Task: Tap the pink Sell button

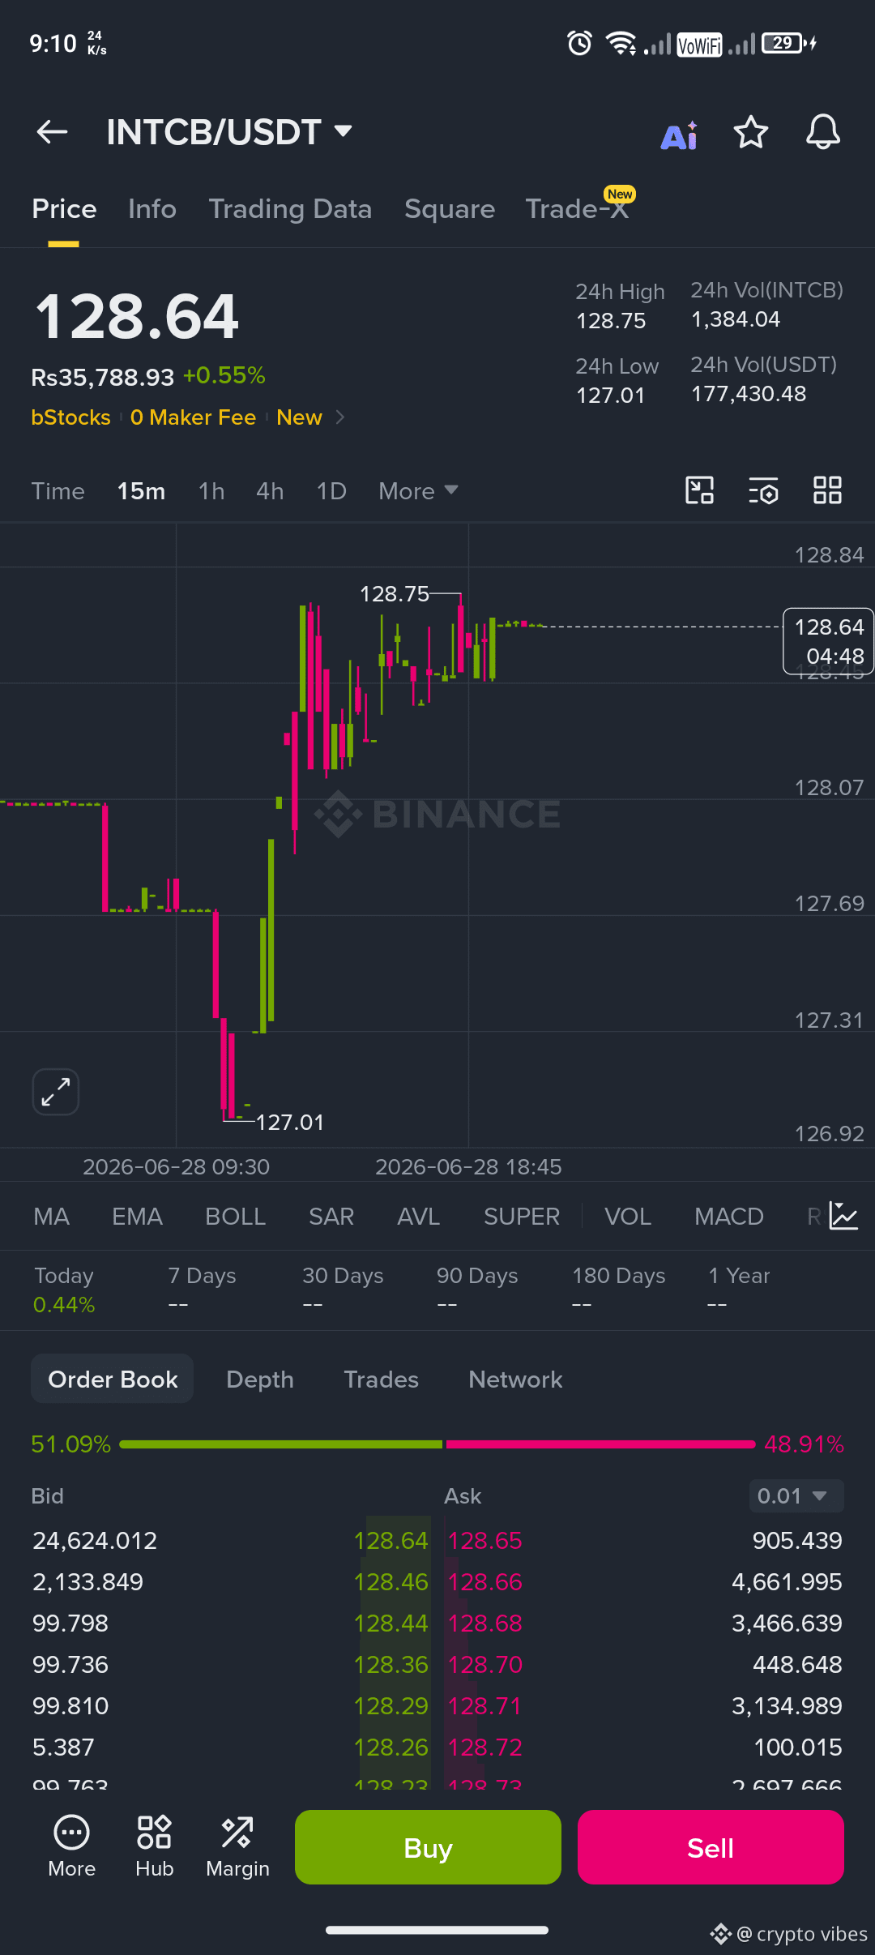Action: click(711, 1847)
